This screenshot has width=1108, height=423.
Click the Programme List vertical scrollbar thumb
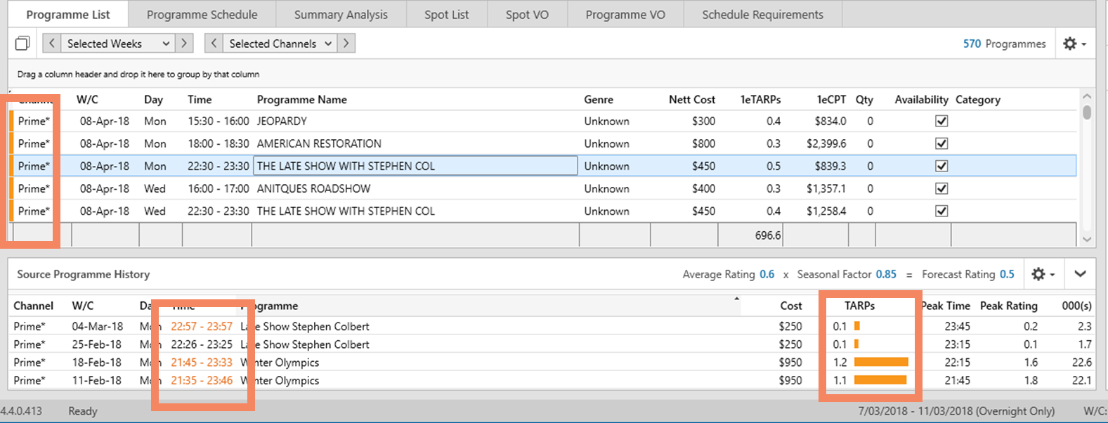pos(1087,112)
